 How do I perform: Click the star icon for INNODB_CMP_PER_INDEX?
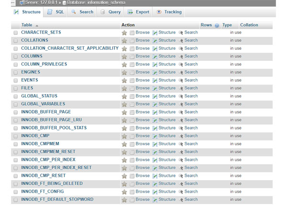coord(124,160)
